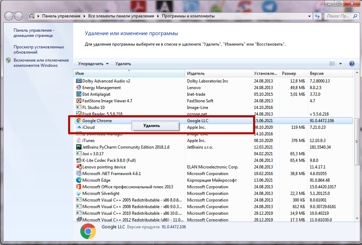Click the iTunes program icon
Image resolution: width=362 pixels, height=245 pixels.
(x=79, y=141)
